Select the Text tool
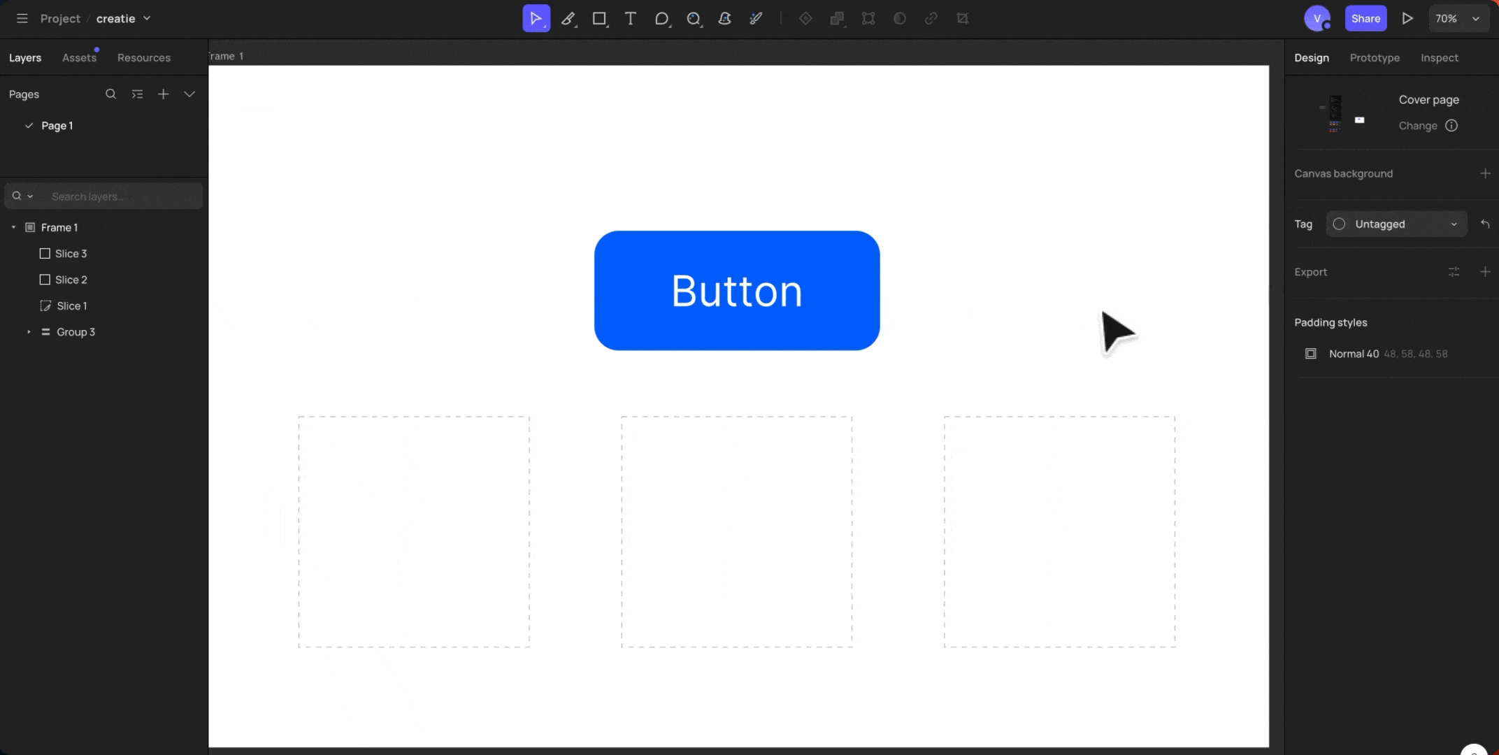This screenshot has height=755, width=1499. (x=630, y=19)
